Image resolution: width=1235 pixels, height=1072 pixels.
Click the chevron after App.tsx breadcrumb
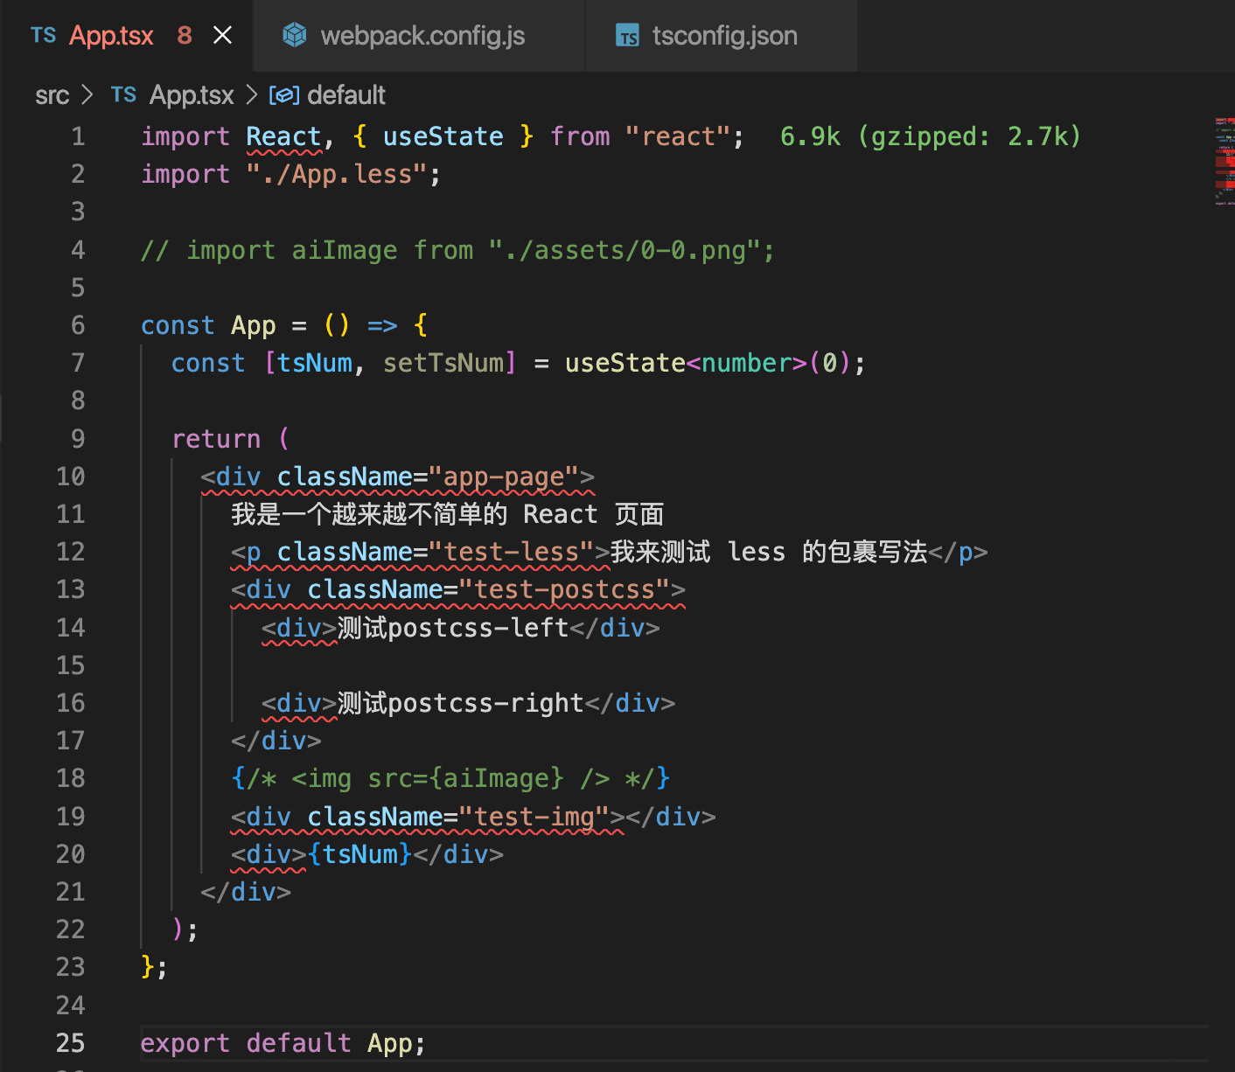251,94
